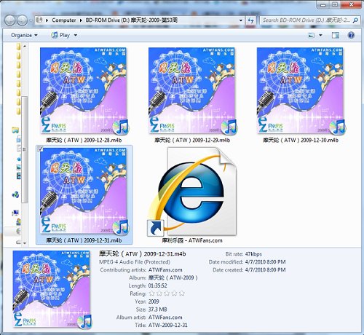Select the Libraries icon in navigation pane
364x335 pixels.
tap(15, 130)
